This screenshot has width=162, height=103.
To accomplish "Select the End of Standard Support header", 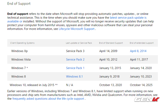I will (111, 43).
